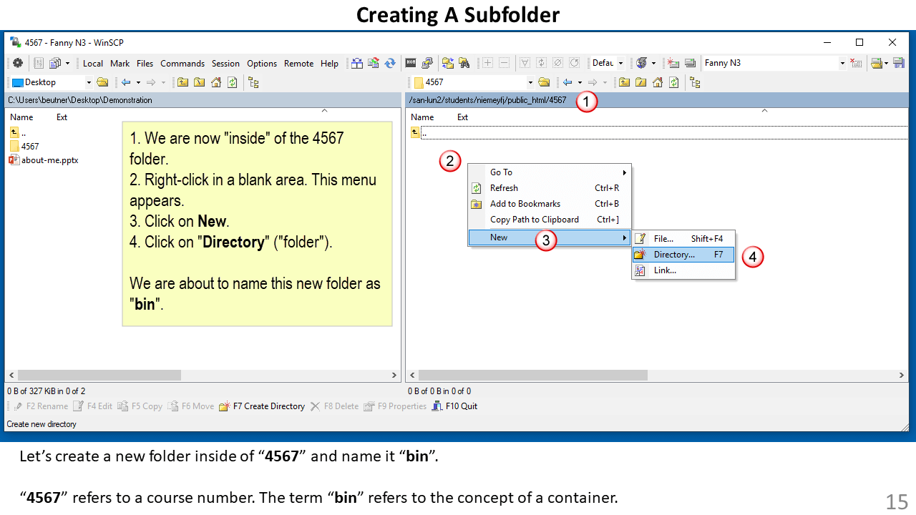Open the Options menu
The height and width of the screenshot is (515, 916).
pyautogui.click(x=262, y=64)
